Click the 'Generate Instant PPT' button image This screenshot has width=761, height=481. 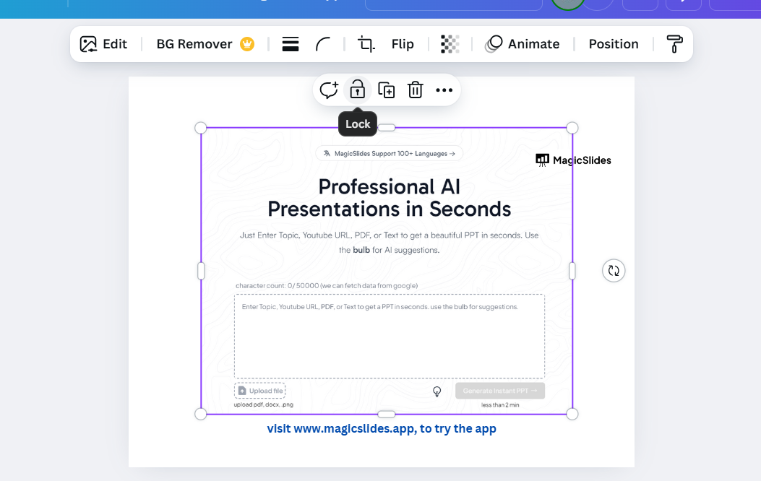click(x=500, y=391)
